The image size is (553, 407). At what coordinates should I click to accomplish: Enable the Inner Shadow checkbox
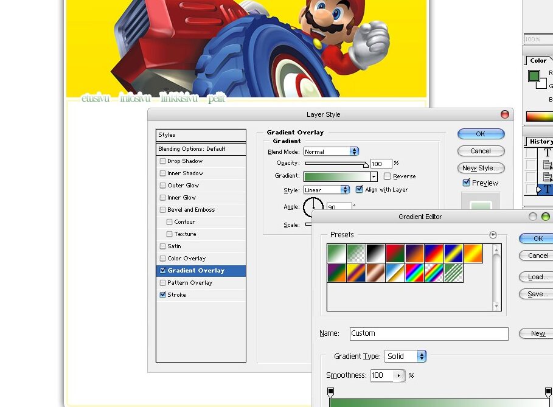tap(162, 173)
